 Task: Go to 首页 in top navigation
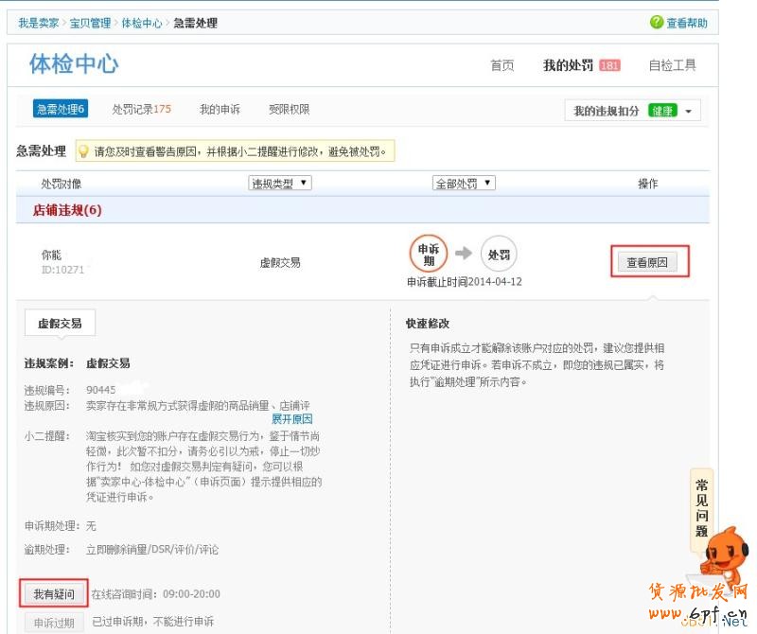click(x=502, y=65)
